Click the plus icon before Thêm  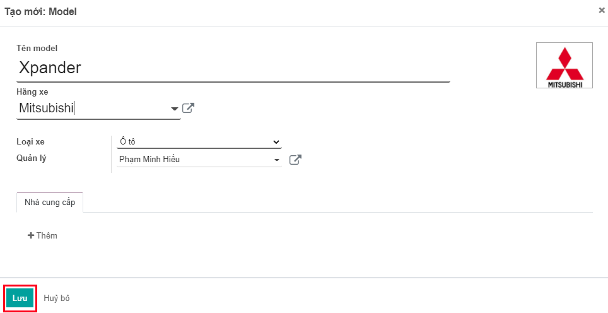pos(31,235)
